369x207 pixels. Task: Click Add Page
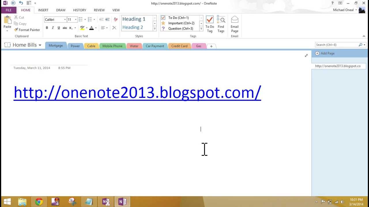click(325, 53)
